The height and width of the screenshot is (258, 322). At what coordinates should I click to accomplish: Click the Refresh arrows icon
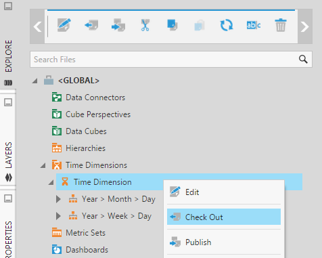tap(227, 25)
